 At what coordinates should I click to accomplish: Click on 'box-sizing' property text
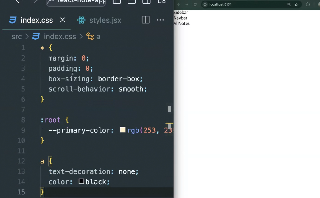click(69, 79)
